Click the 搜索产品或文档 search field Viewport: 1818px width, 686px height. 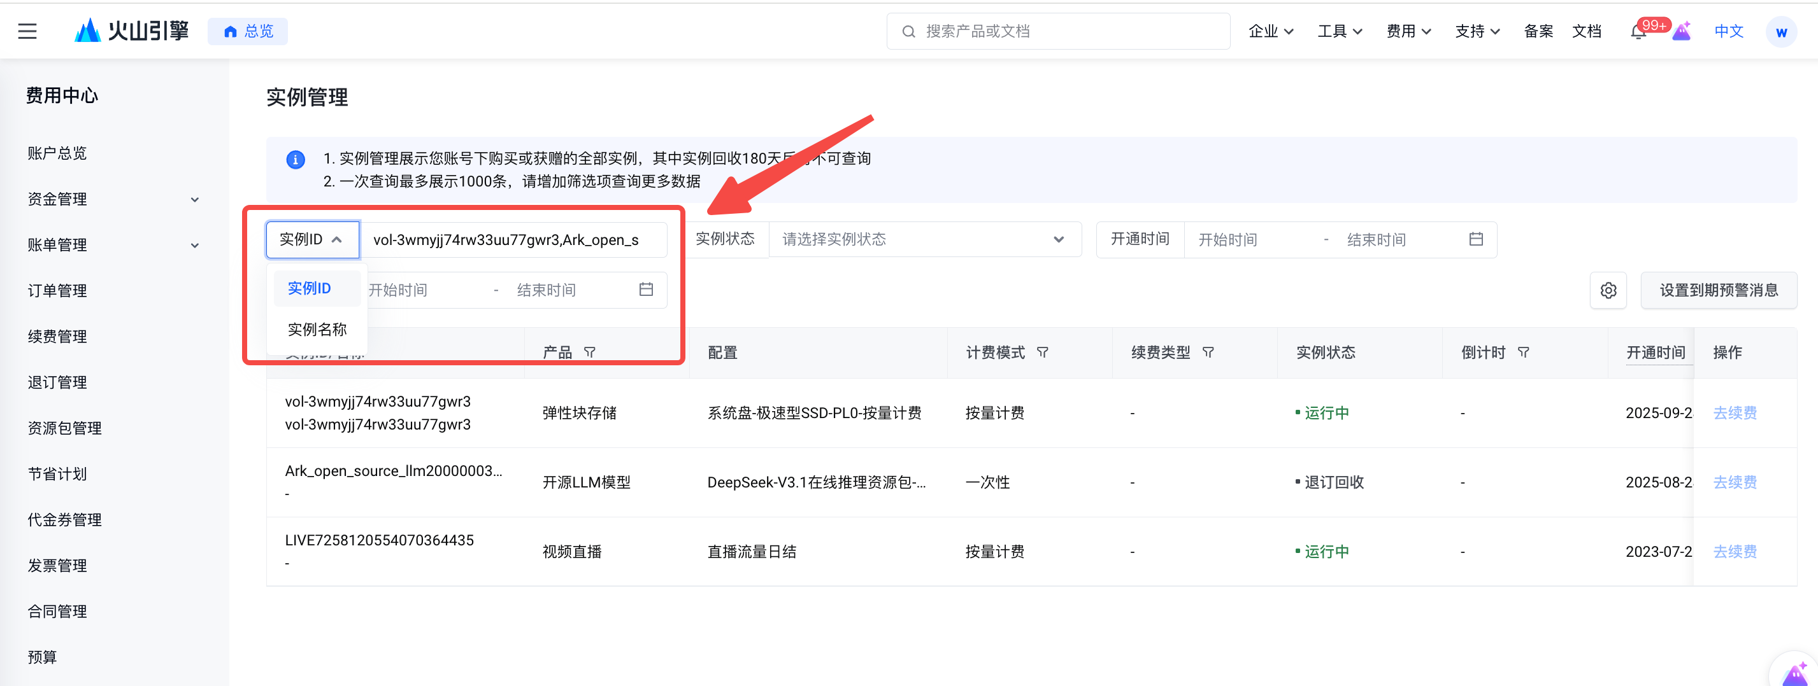coord(1057,31)
